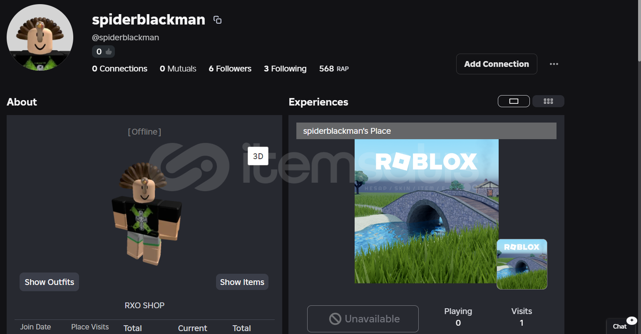Click the thumbs-up likes badge
This screenshot has height=334, width=641.
tap(103, 52)
